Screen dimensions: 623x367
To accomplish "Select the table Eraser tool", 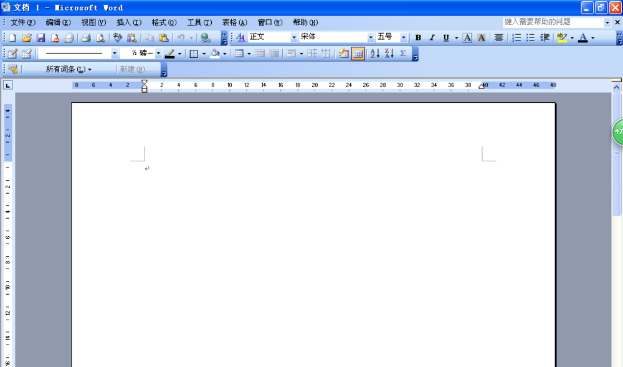I will point(27,54).
